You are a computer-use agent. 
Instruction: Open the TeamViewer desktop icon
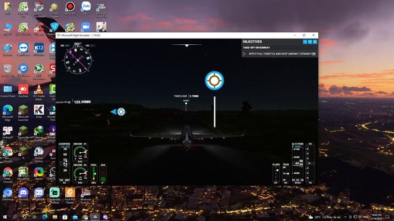23,49
